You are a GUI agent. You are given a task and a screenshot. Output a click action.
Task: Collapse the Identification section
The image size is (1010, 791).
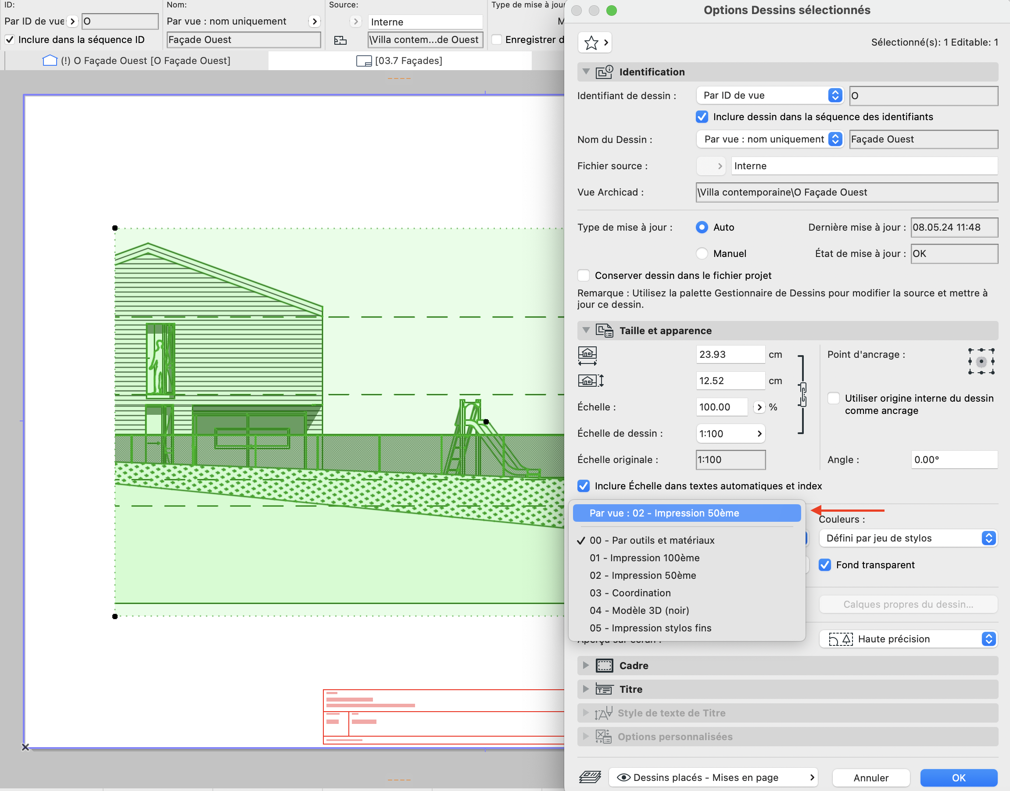click(x=586, y=72)
